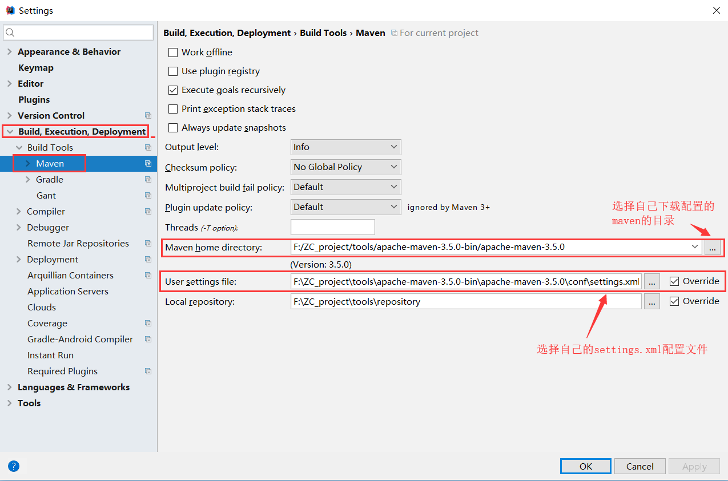Image resolution: width=728 pixels, height=481 pixels.
Task: Select Instant Run settings page
Action: 50,355
